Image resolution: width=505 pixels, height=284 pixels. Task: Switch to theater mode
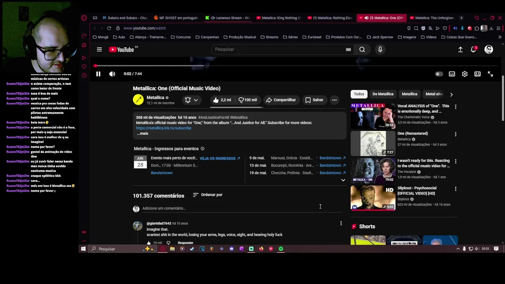click(x=477, y=74)
